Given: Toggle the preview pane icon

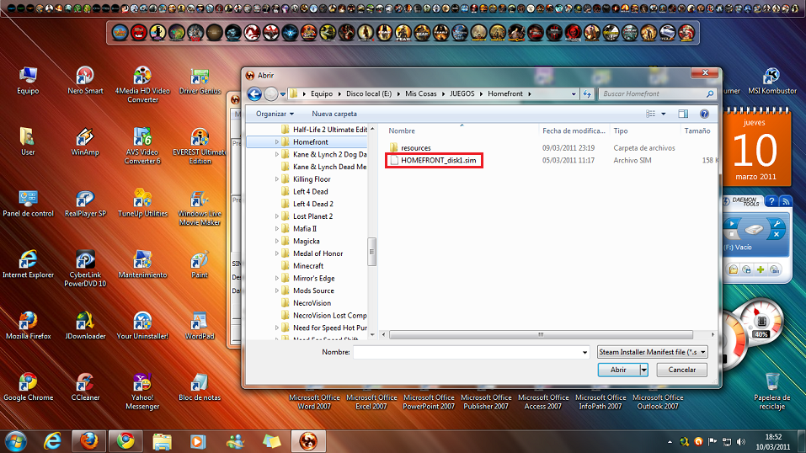Looking at the screenshot, I should pyautogui.click(x=683, y=114).
